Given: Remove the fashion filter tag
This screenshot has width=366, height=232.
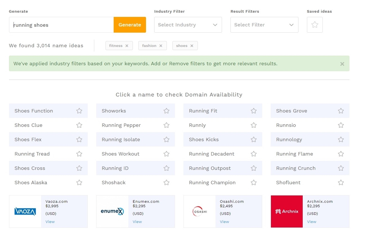Looking at the screenshot, I should point(161,46).
